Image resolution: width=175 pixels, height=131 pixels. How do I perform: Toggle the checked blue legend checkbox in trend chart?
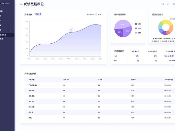(87, 14)
